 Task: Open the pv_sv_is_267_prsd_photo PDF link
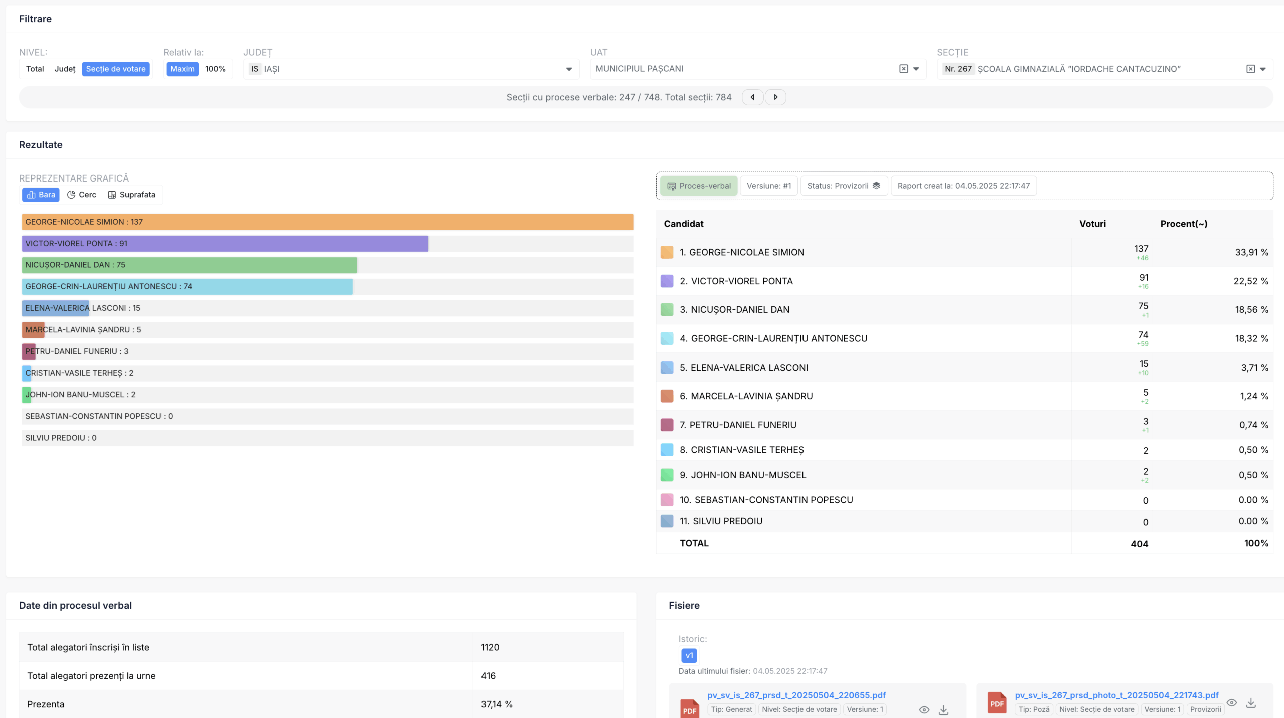(x=1116, y=695)
